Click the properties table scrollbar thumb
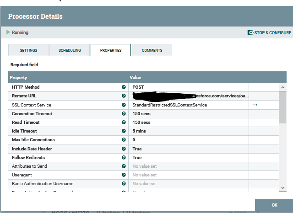The height and width of the screenshot is (213, 293). [283, 107]
